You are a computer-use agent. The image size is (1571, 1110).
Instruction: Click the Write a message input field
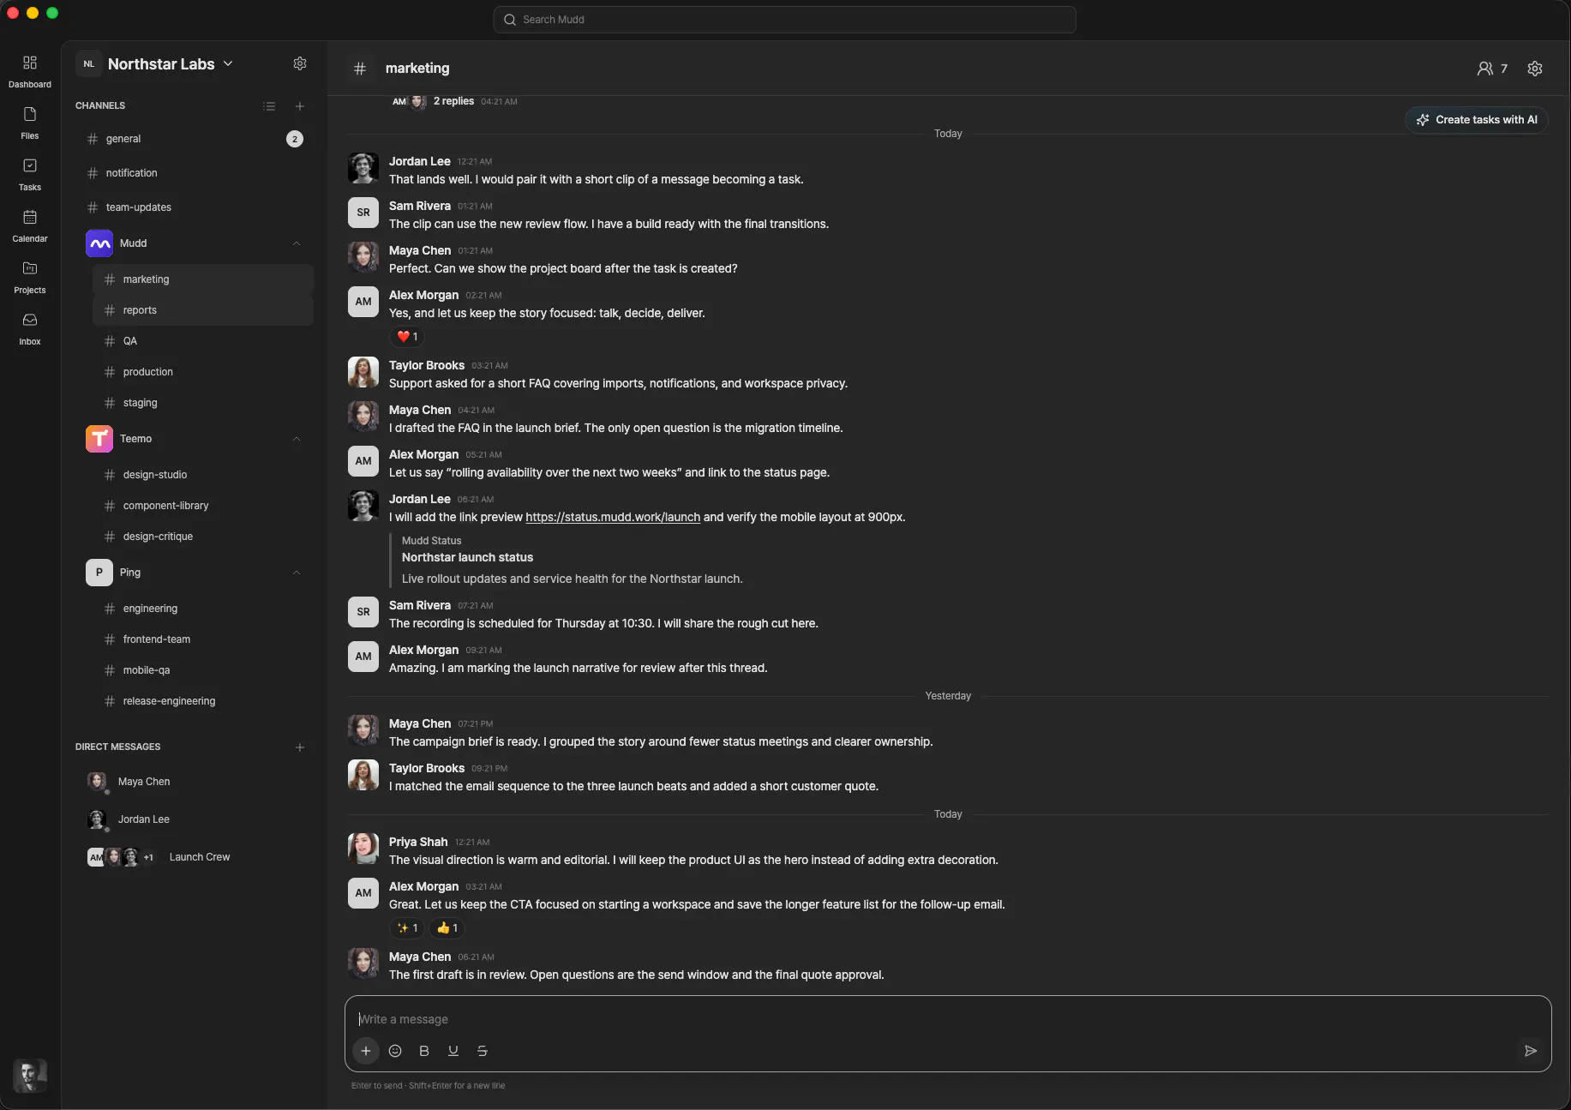pos(948,1019)
